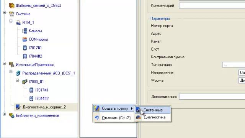This screenshot has height=138, width=245.
Task: Select Системные in the submenu
Action: click(x=153, y=110)
